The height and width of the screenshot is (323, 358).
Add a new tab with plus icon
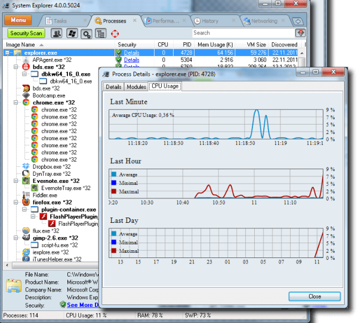(298, 21)
